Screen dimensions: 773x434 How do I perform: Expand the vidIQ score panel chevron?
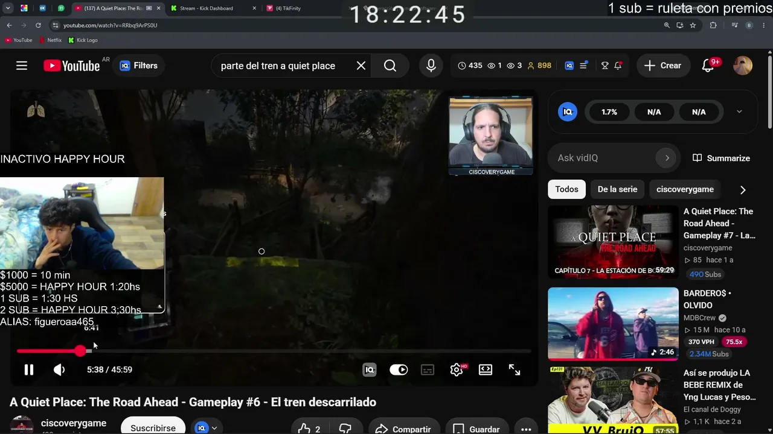click(739, 112)
